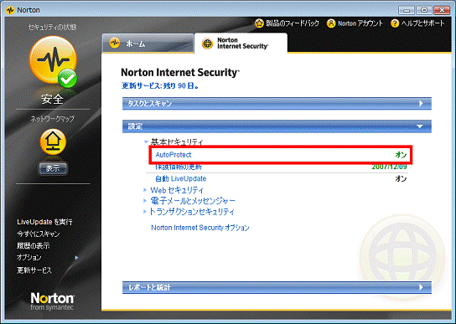
Task: Click the ヘルプとサポート question mark icon
Action: 395,23
